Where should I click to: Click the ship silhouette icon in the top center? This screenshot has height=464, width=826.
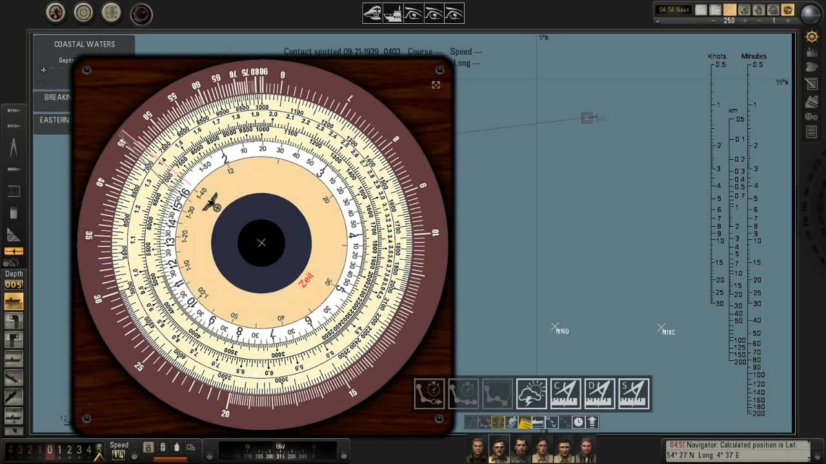point(393,14)
